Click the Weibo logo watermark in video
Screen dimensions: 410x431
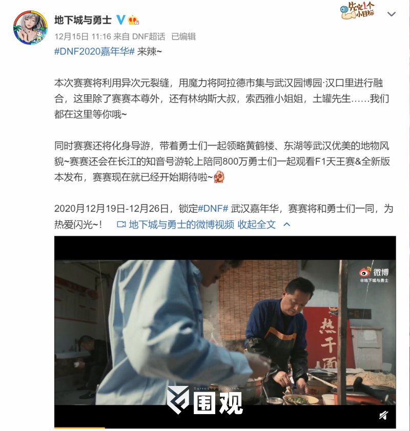(x=374, y=274)
